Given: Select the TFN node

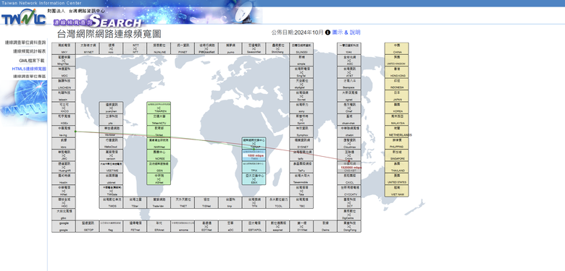Looking at the screenshot, I should 254,203.
